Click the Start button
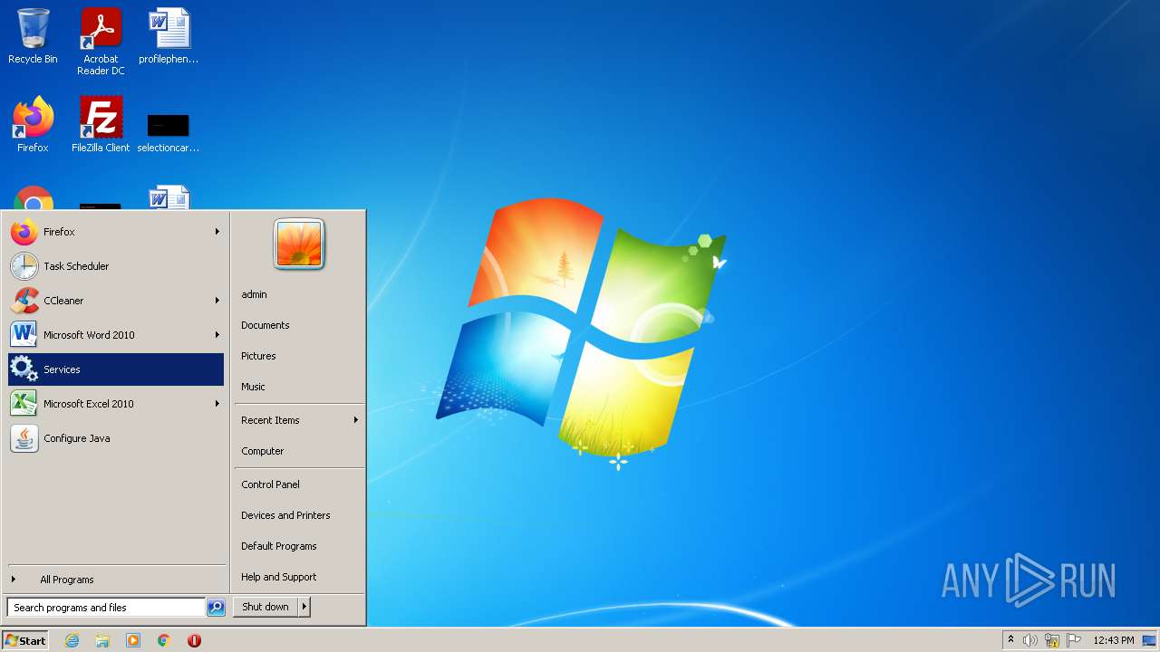The width and height of the screenshot is (1160, 652). [x=25, y=640]
